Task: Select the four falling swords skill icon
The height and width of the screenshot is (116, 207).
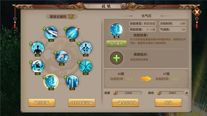Action: point(72,82)
